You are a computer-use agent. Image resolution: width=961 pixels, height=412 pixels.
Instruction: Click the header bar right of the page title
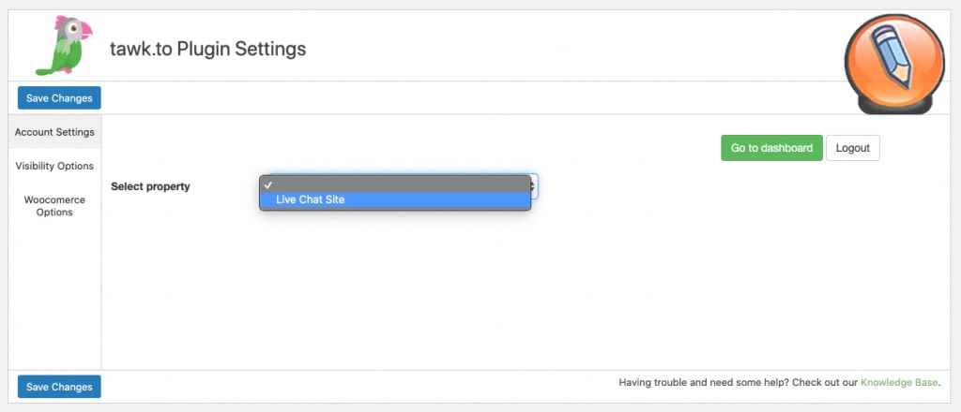563,48
